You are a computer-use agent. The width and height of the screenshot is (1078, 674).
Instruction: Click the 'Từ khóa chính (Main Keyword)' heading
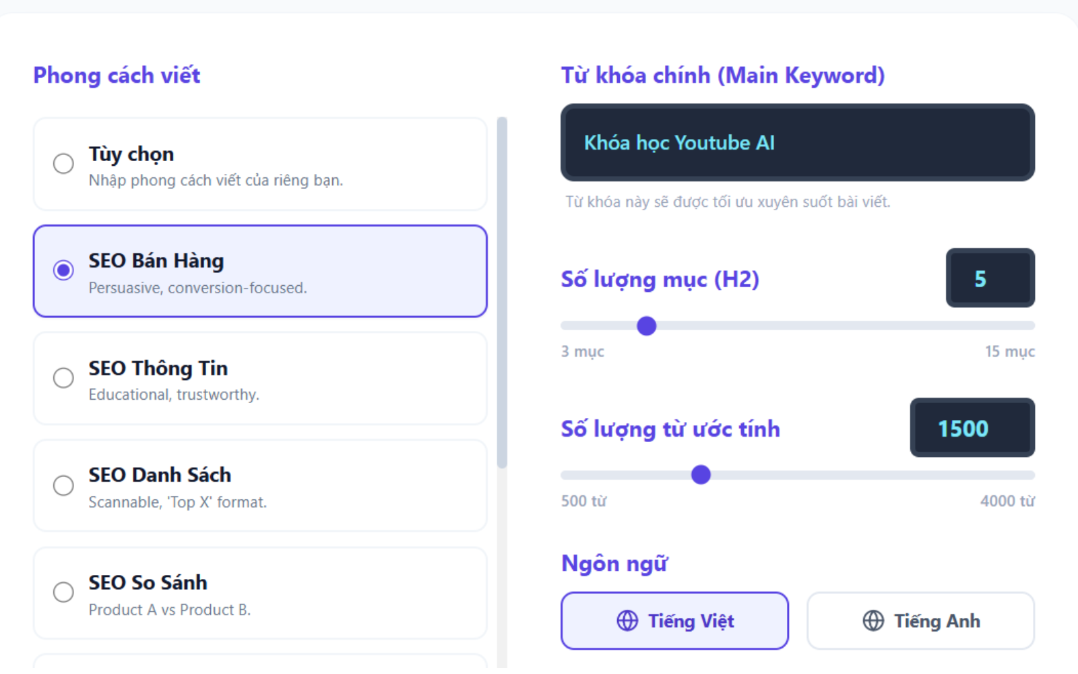click(x=723, y=75)
